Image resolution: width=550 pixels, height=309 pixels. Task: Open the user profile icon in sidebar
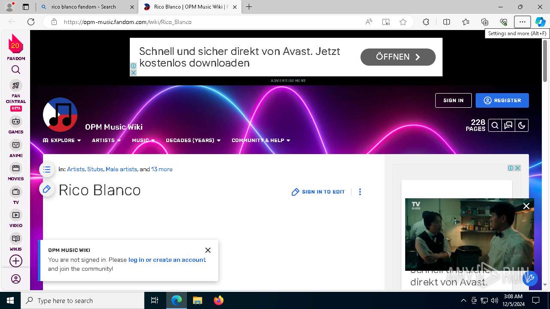16,279
